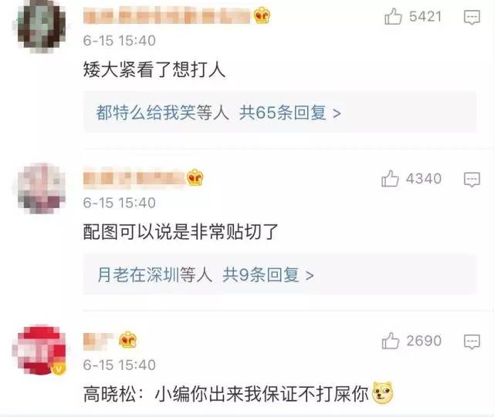
Task: Open profile of 都特么给我笑 replier
Action: 146,113
